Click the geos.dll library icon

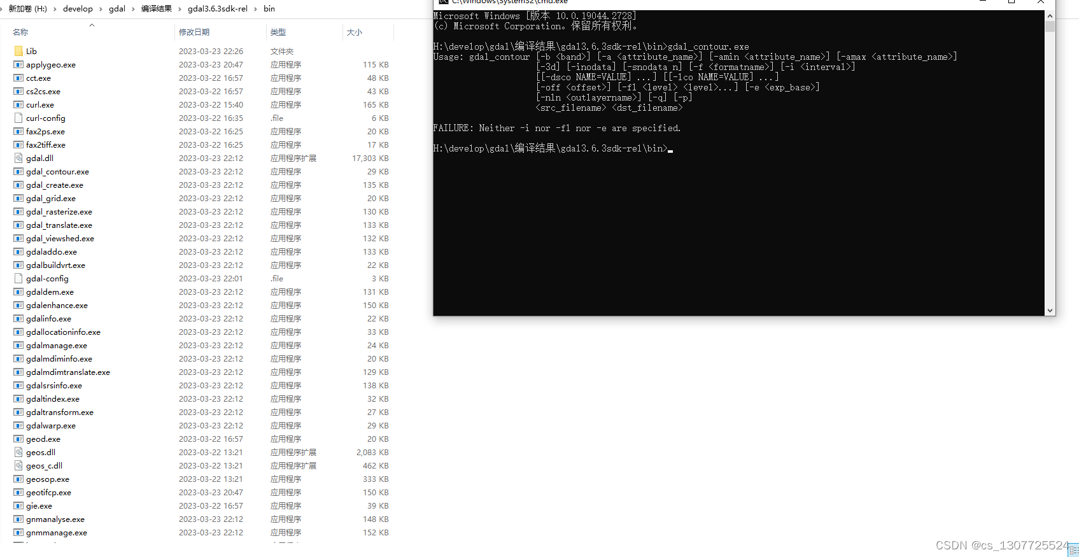(18, 452)
